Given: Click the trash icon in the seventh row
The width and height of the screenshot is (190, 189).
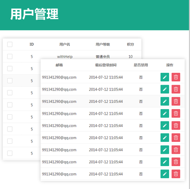Looking at the screenshot, I should coord(176,149).
